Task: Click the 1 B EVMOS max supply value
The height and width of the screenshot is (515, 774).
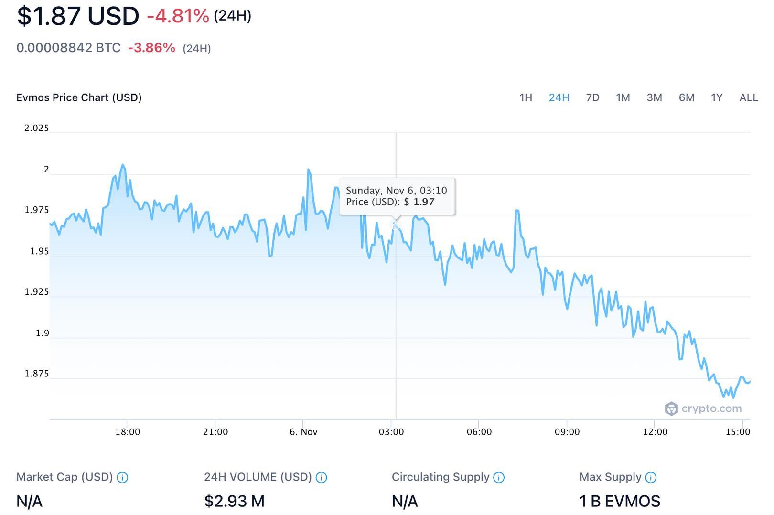Action: (620, 501)
